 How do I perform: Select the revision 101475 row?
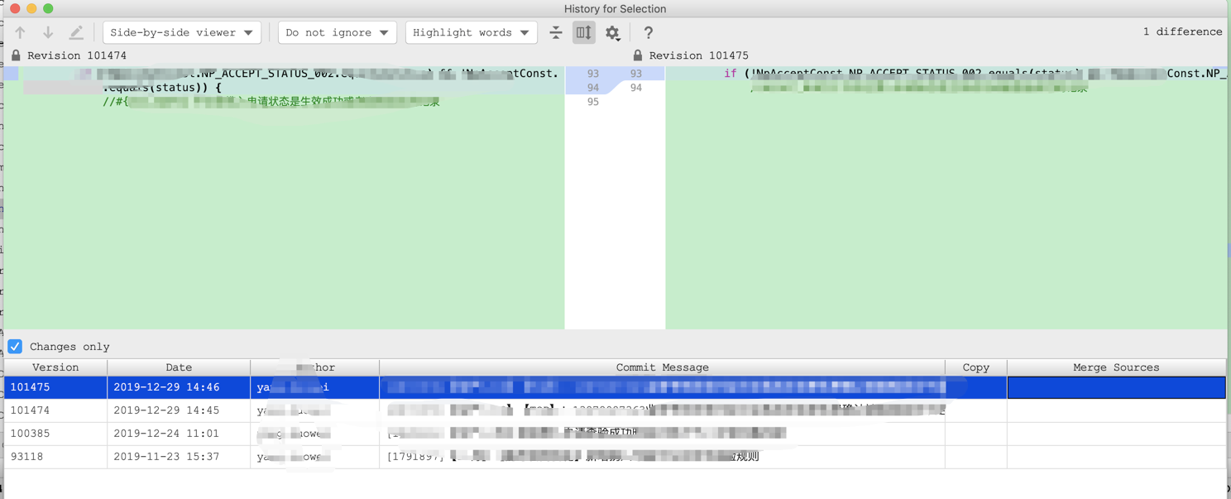point(615,387)
